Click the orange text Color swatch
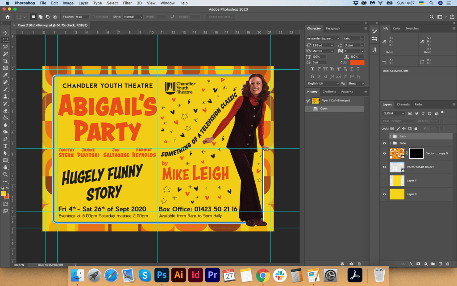Image resolution: width=457 pixels, height=286 pixels. (357, 63)
